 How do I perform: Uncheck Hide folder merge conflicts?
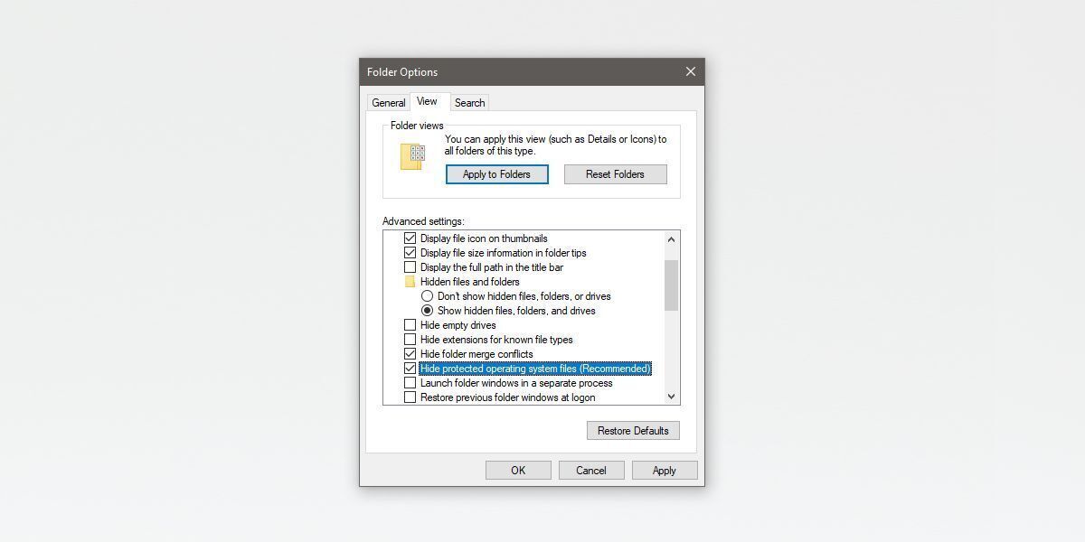(410, 354)
